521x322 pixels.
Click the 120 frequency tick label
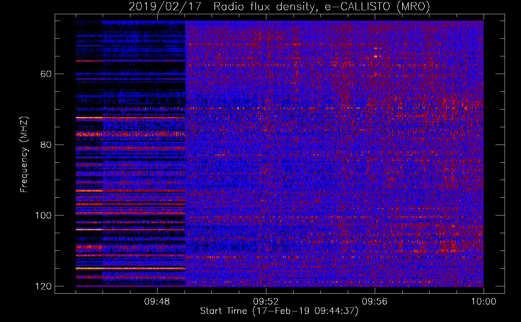click(x=43, y=286)
